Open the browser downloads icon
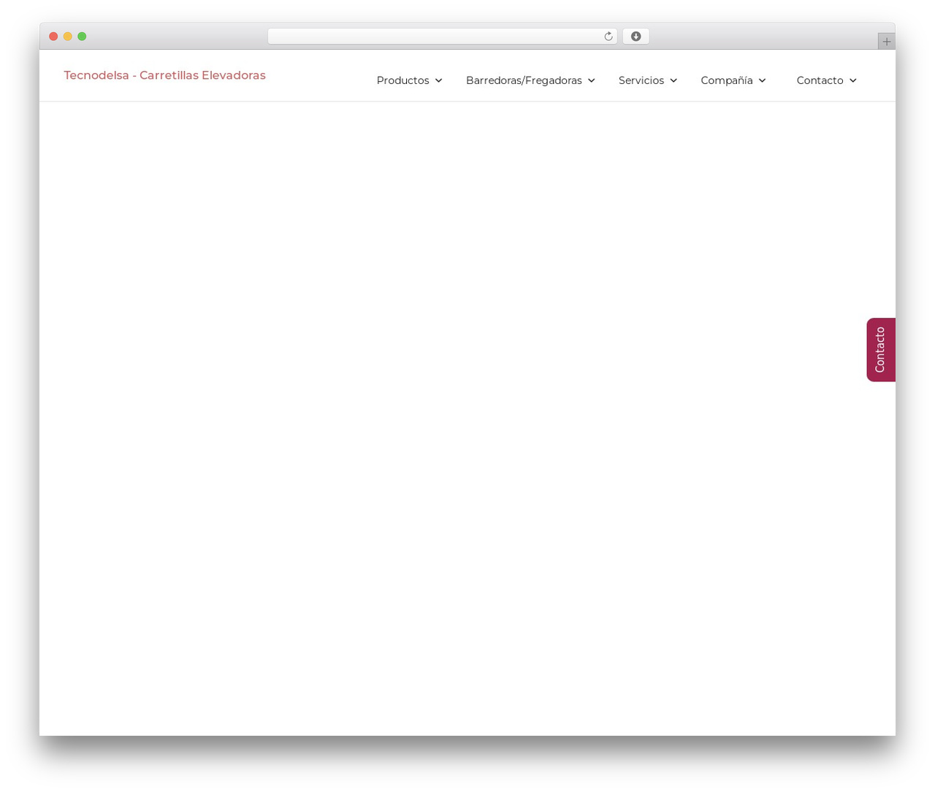Screen dimensions: 935x792 (x=636, y=37)
